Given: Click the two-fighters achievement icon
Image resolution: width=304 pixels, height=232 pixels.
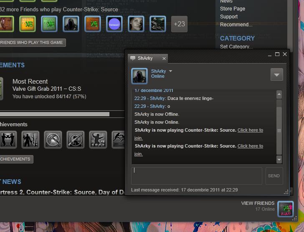Looking at the screenshot, I should tap(8, 140).
